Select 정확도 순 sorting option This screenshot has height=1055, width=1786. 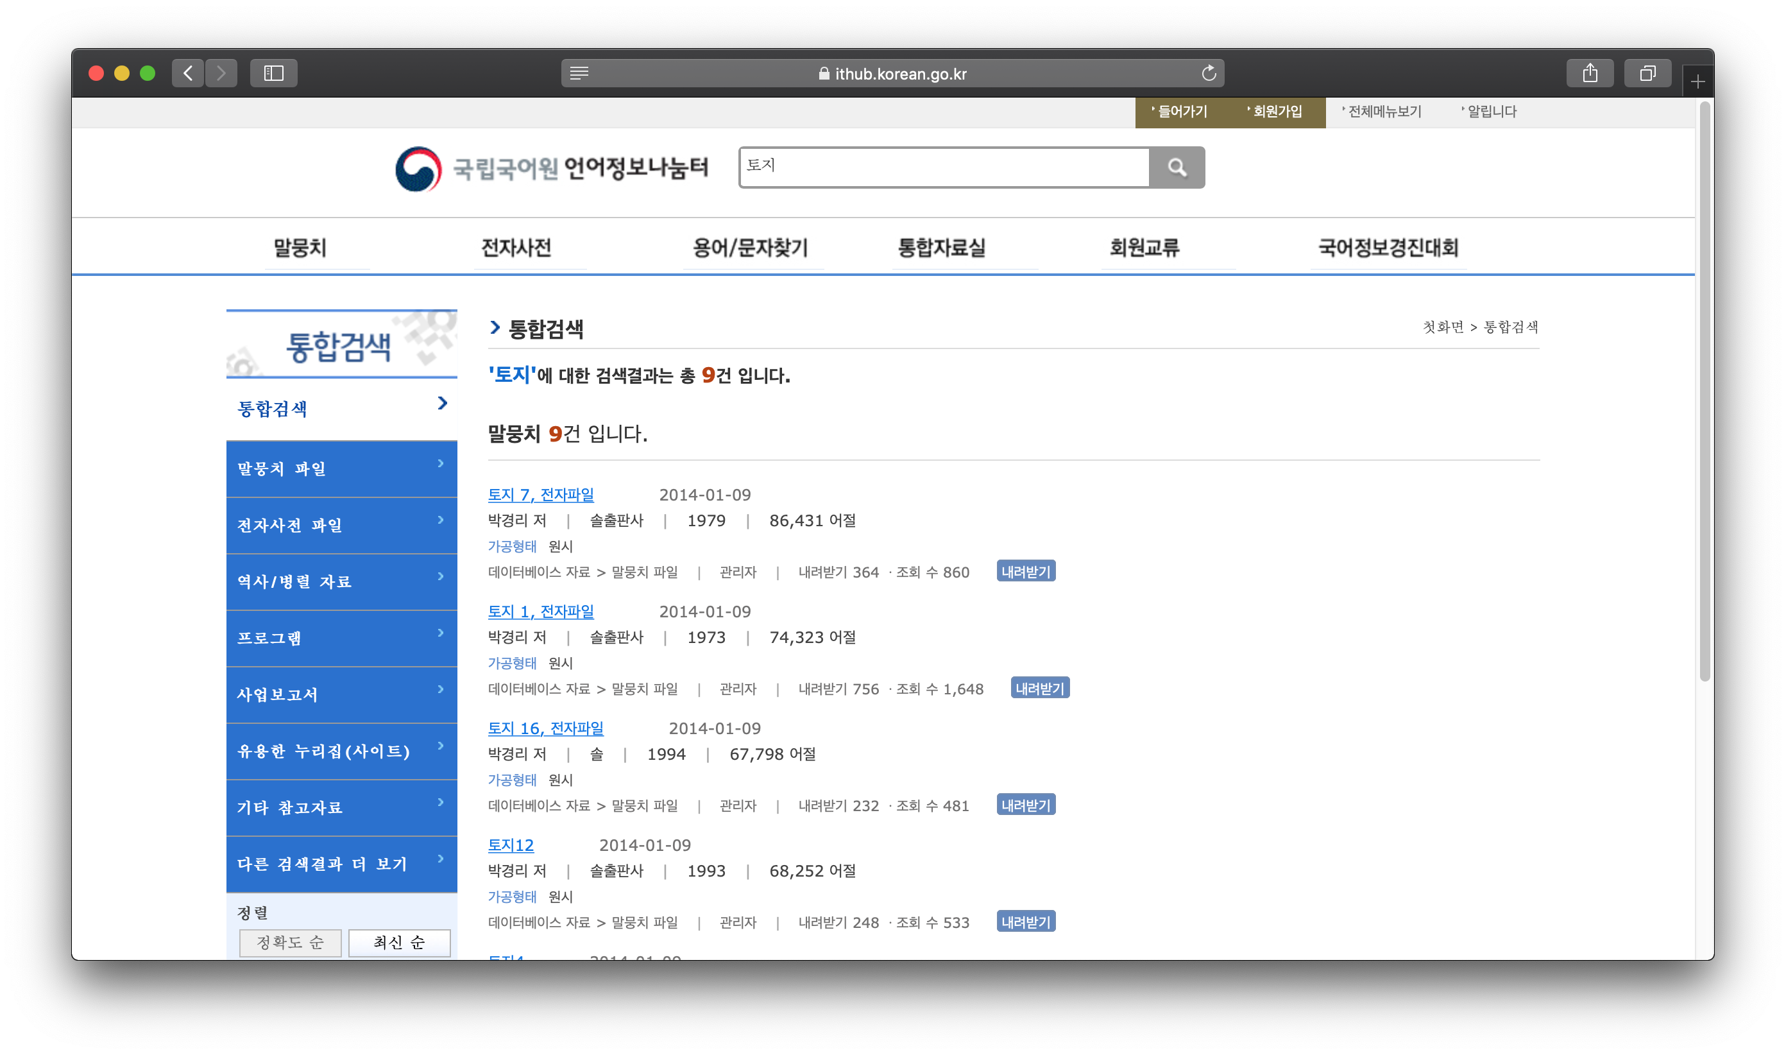[x=290, y=942]
